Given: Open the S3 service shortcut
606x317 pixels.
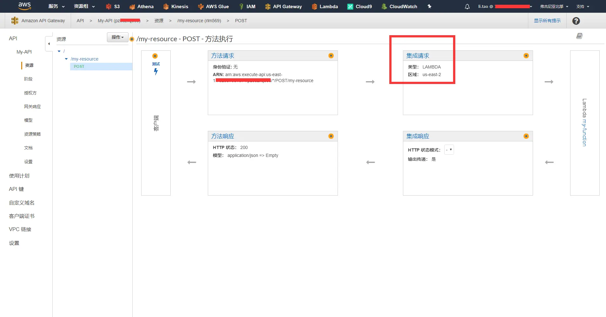Looking at the screenshot, I should click(x=113, y=6).
